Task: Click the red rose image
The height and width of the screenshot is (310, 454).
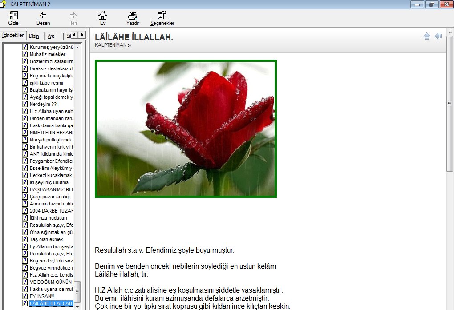Action: click(186, 129)
